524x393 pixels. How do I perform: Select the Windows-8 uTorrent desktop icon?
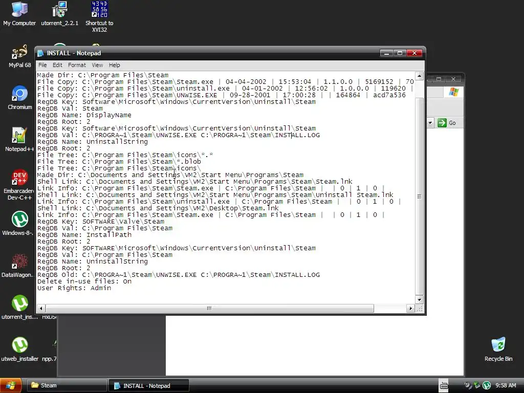click(x=19, y=223)
